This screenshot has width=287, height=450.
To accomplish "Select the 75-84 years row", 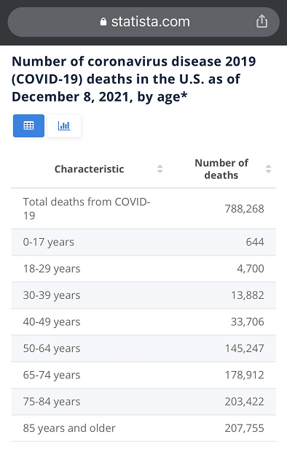I will [143, 402].
